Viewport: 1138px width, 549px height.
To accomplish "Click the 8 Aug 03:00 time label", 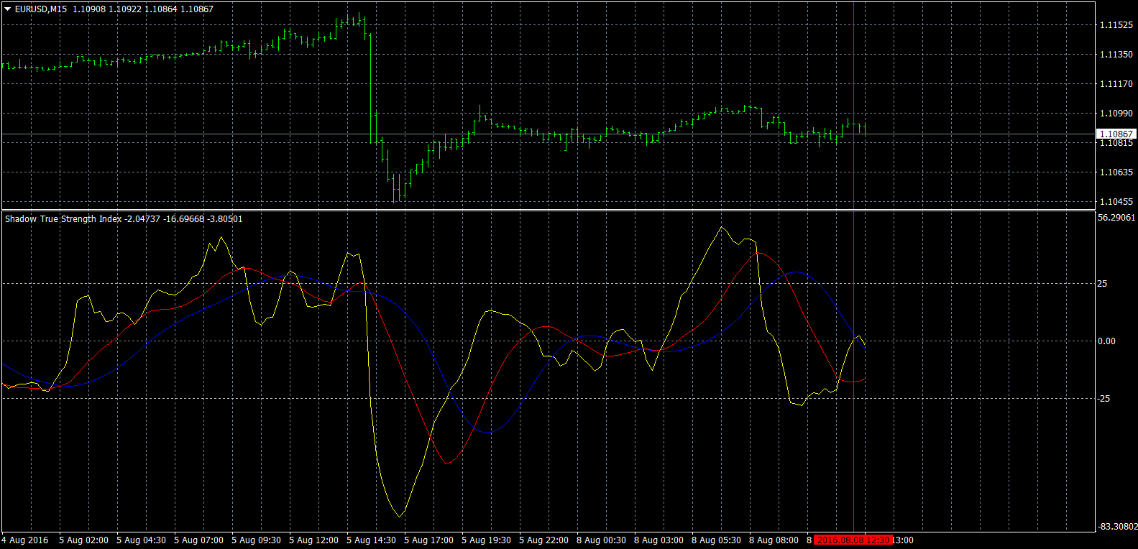I will click(659, 540).
